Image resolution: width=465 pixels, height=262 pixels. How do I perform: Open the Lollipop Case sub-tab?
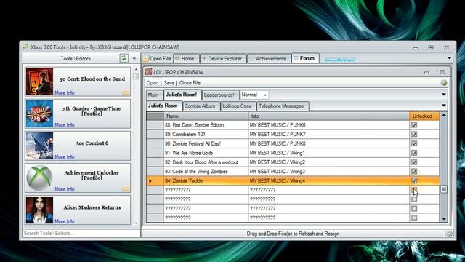click(238, 106)
